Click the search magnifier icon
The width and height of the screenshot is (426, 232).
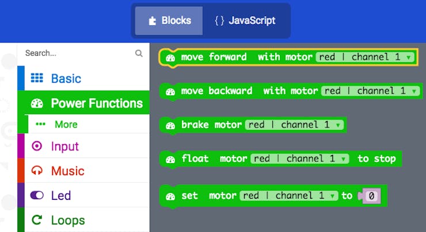click(x=139, y=53)
